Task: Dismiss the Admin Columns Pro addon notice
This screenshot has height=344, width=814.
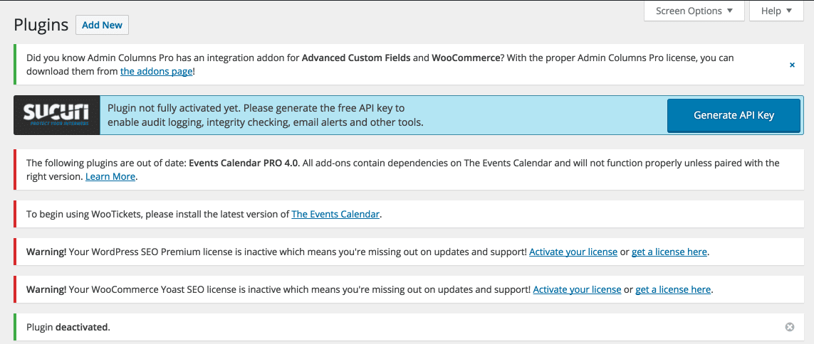Action: 792,65
